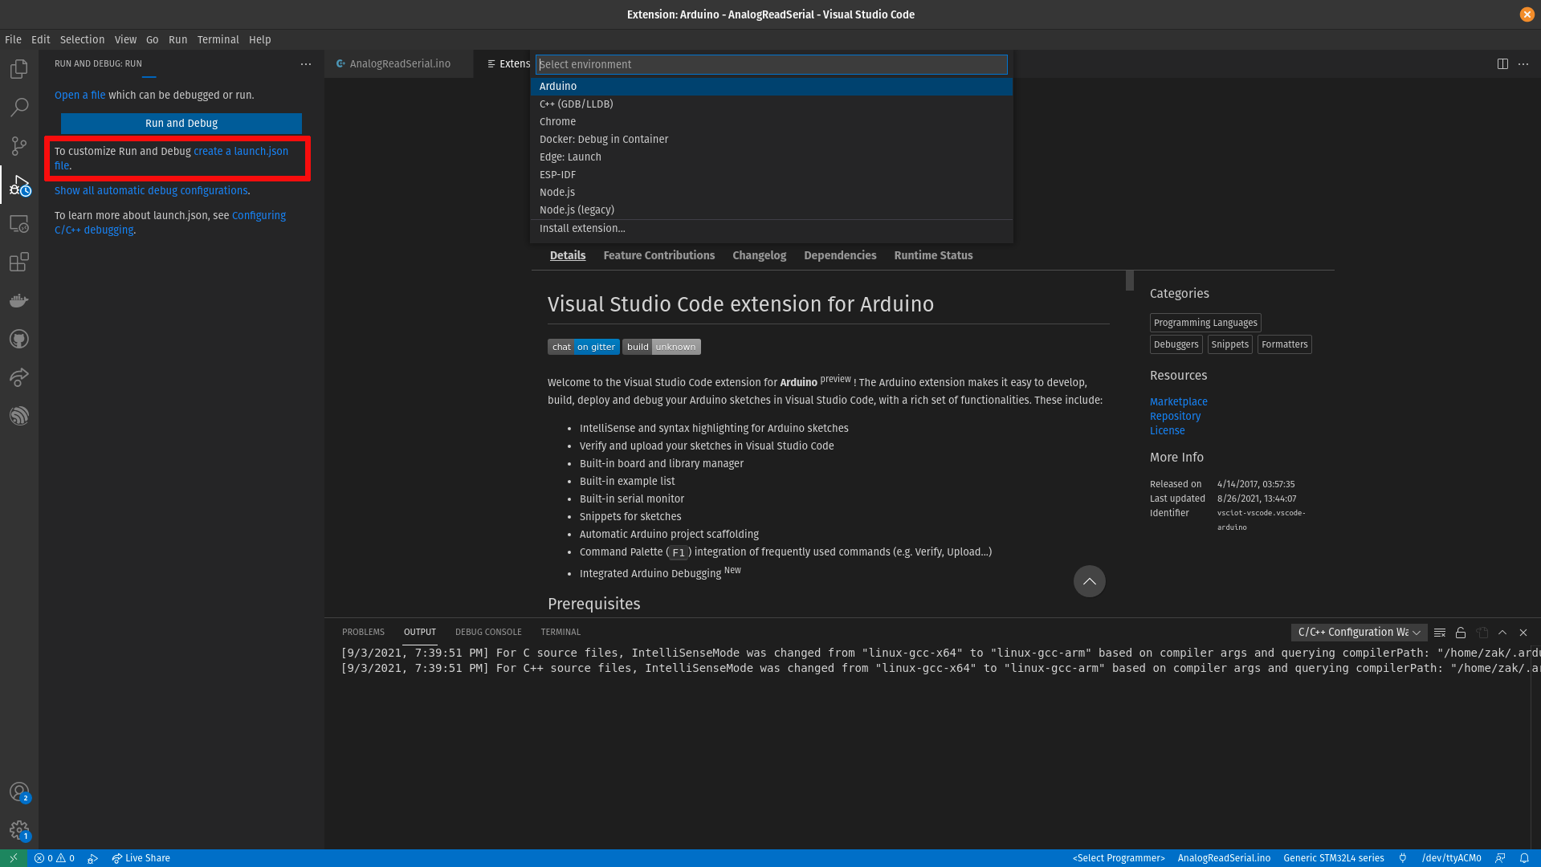Click the Run and Debug button
This screenshot has height=867, width=1541.
point(181,123)
